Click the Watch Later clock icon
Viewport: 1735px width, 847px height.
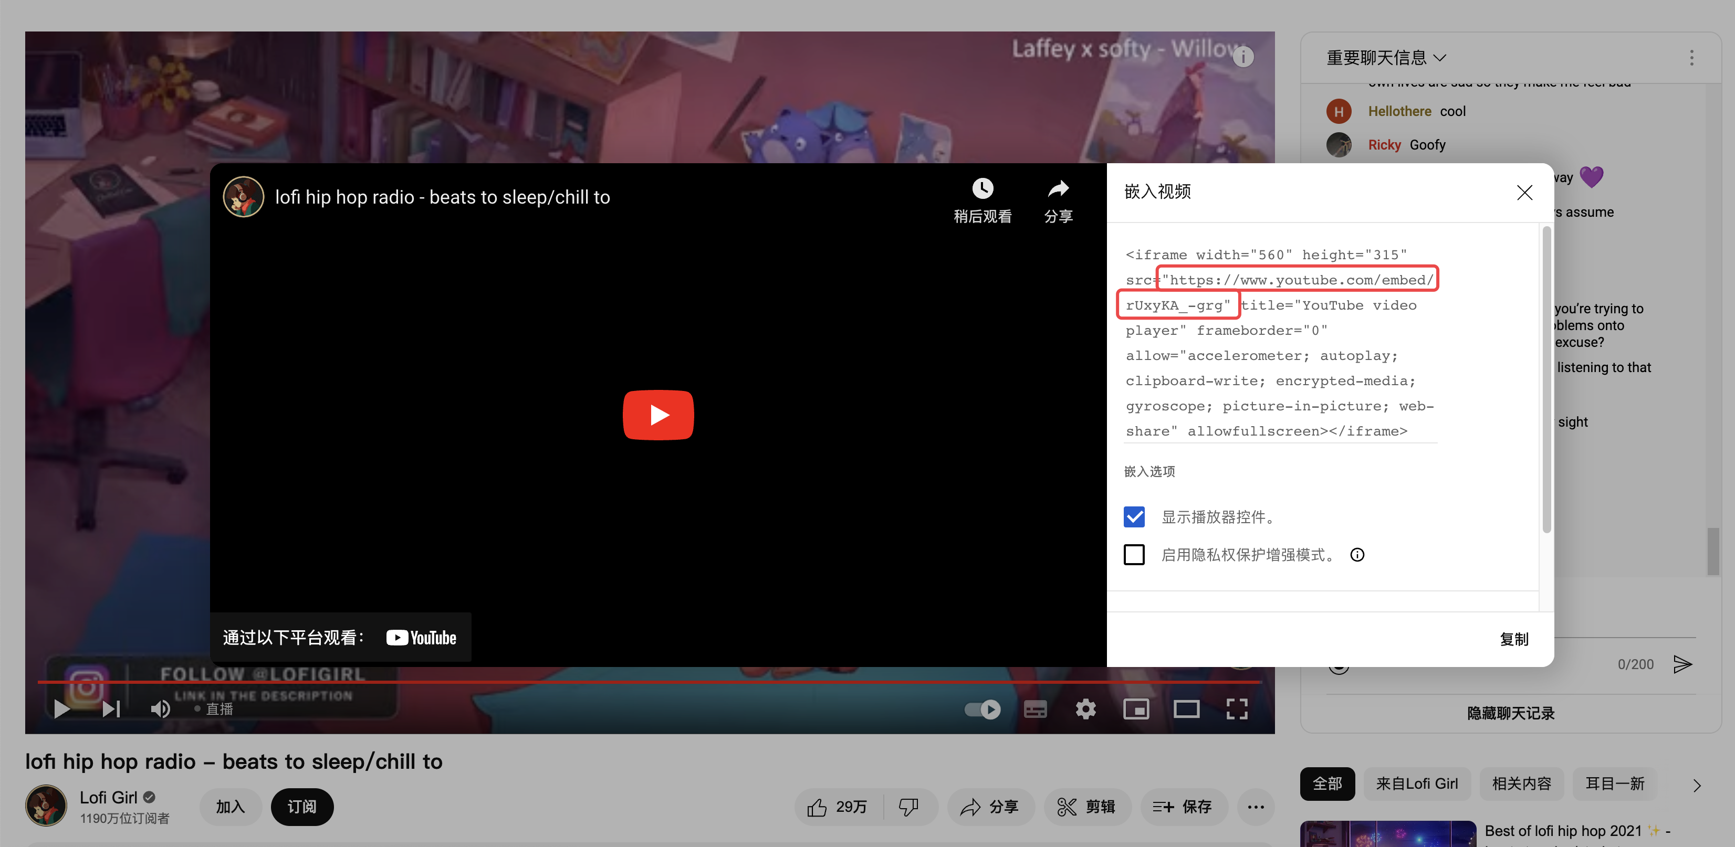click(982, 188)
